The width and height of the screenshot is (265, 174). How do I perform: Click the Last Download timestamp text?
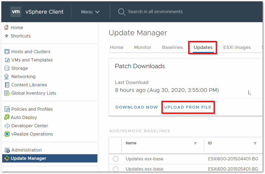click(x=167, y=90)
